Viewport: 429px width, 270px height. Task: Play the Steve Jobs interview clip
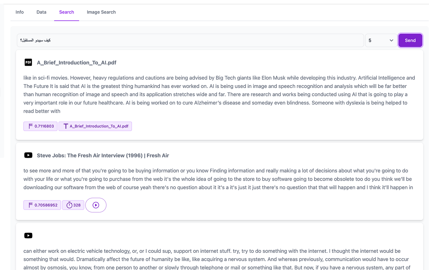tap(96, 205)
